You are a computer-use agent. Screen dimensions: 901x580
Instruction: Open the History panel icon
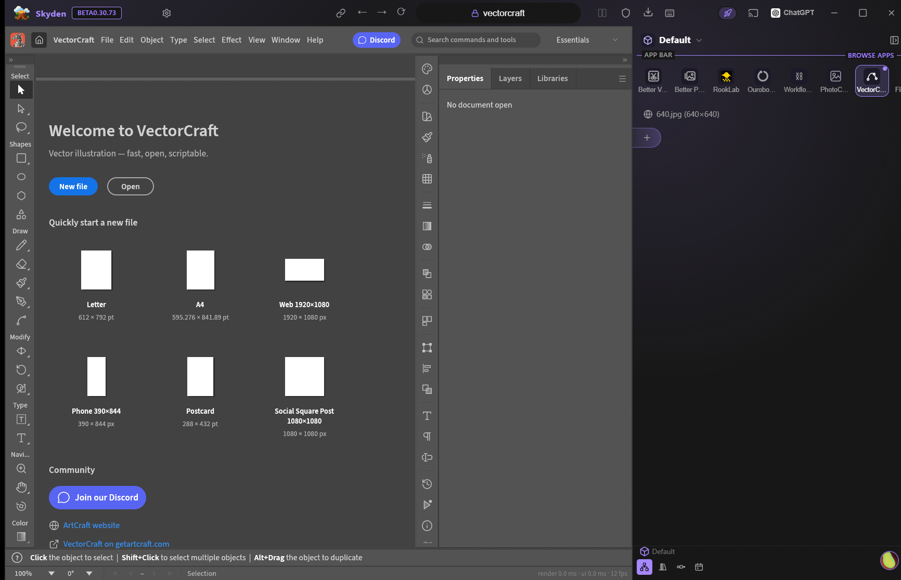pyautogui.click(x=427, y=484)
